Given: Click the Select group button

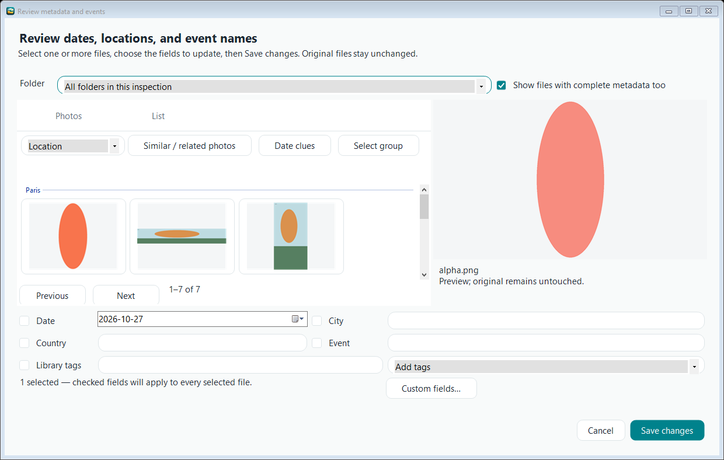Looking at the screenshot, I should [378, 146].
